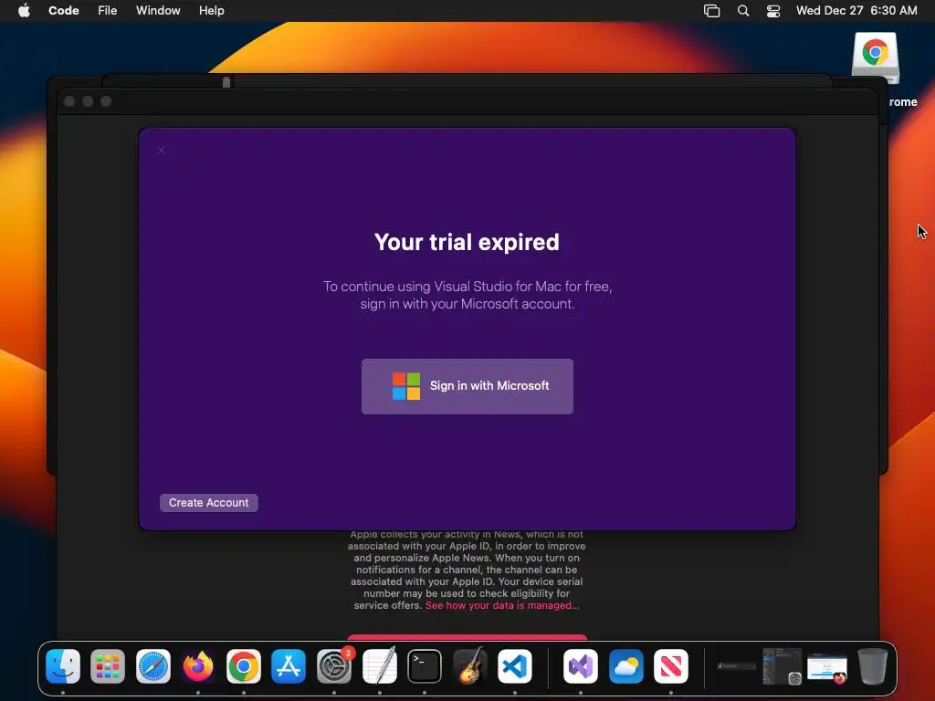Open the File menu
The width and height of the screenshot is (935, 701).
tap(108, 10)
